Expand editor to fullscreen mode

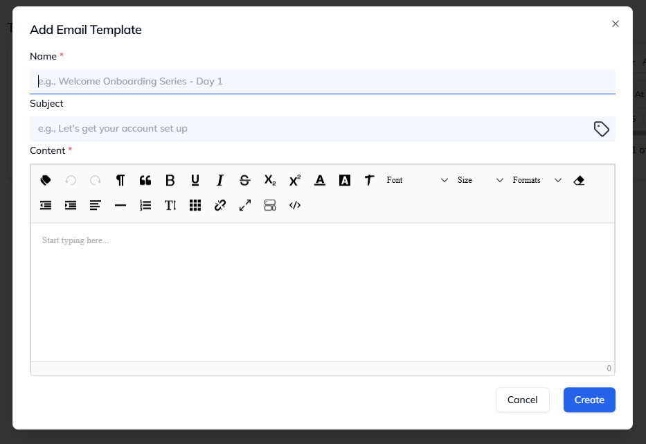pyautogui.click(x=244, y=205)
